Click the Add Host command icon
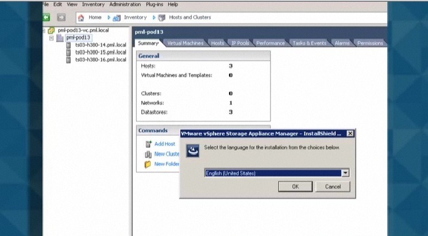Image resolution: width=428 pixels, height=236 pixels. pos(148,144)
